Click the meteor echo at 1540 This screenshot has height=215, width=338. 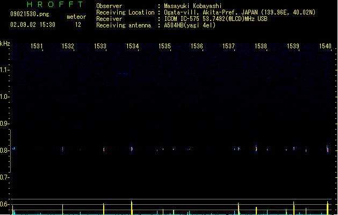pyautogui.click(x=327, y=149)
